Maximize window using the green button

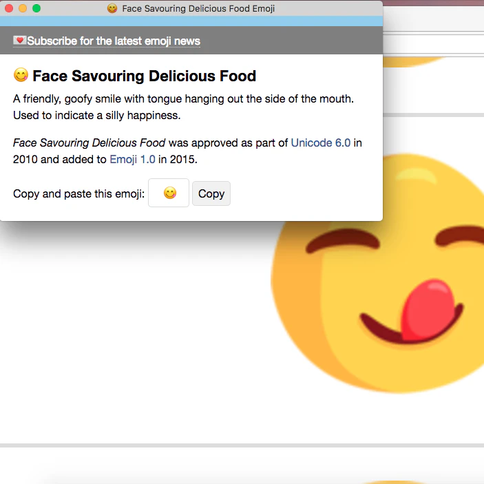[36, 8]
